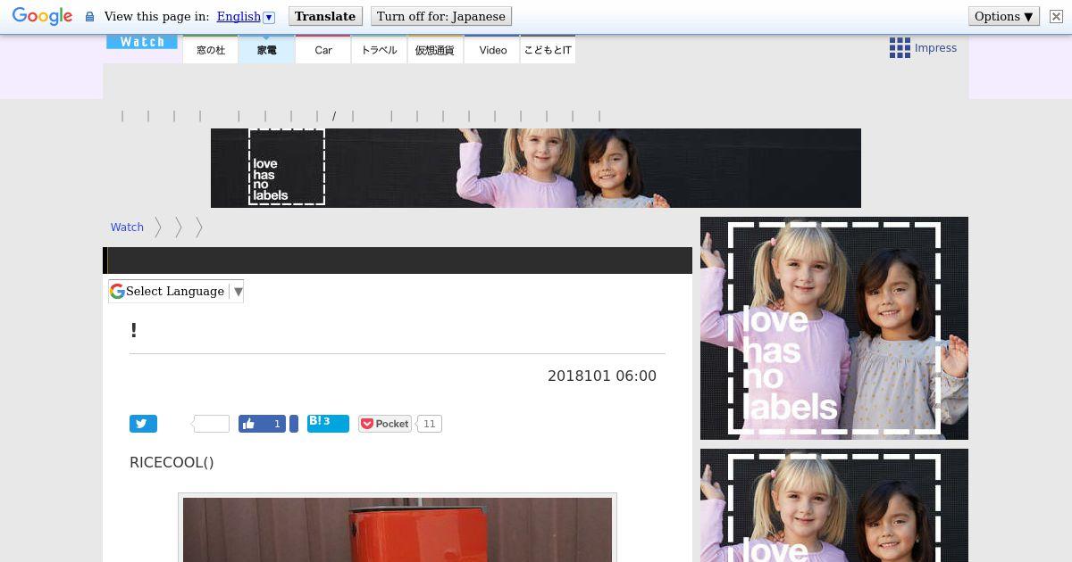Open the English language dropdown
Viewport: 1072px width, 562px height.
pyautogui.click(x=246, y=16)
